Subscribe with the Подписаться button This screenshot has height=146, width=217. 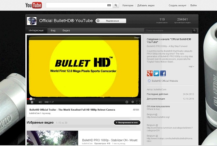pyautogui.click(x=111, y=21)
